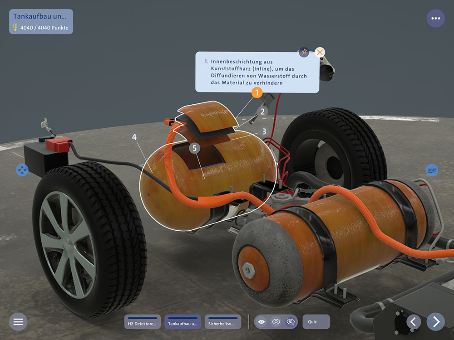This screenshot has width=454, height=340.
Task: Pin the annotation tooltip
Action: pyautogui.click(x=304, y=52)
